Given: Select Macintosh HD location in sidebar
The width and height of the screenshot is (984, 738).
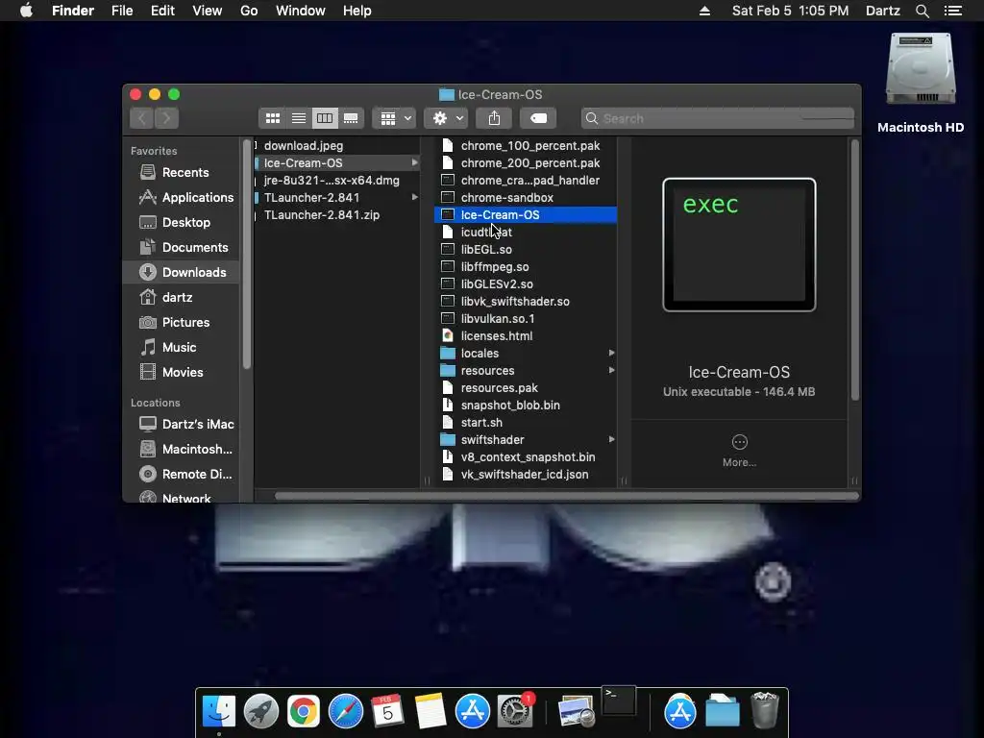Looking at the screenshot, I should click(x=182, y=450).
